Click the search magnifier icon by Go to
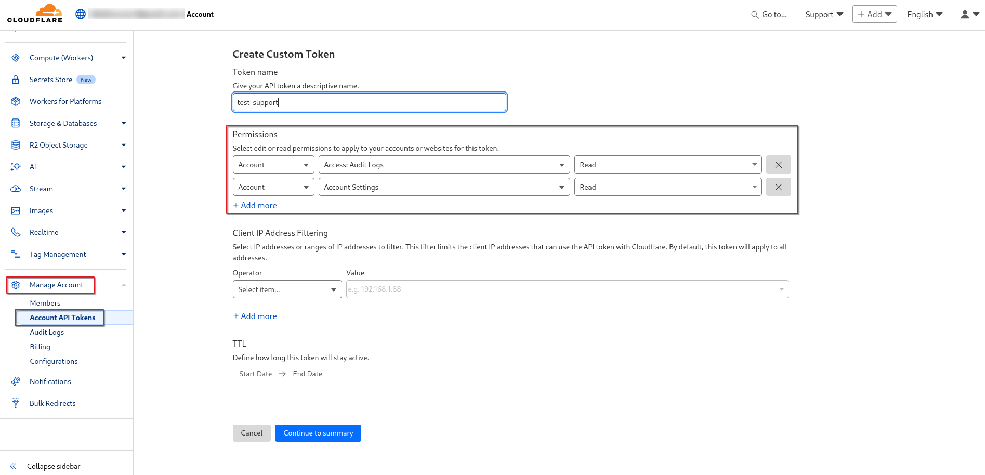 755,15
